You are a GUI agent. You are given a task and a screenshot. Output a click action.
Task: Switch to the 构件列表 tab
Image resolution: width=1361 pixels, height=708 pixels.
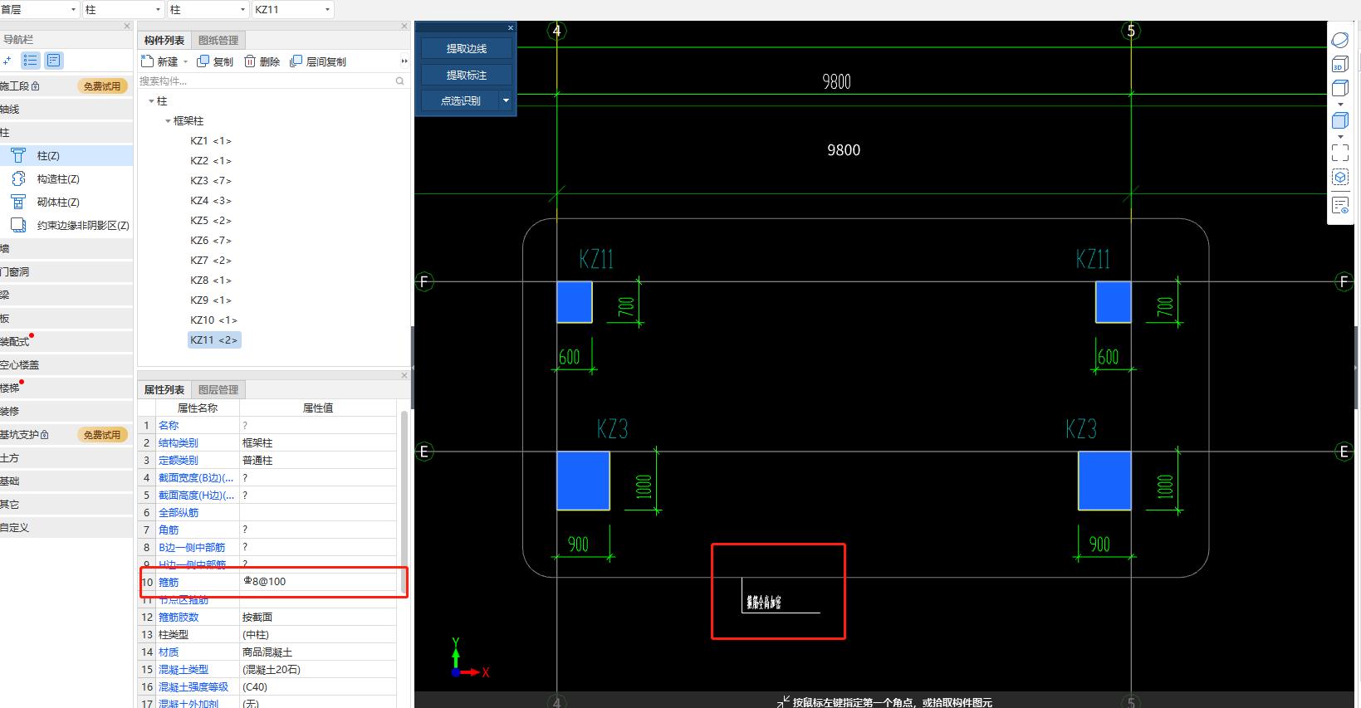pyautogui.click(x=164, y=40)
